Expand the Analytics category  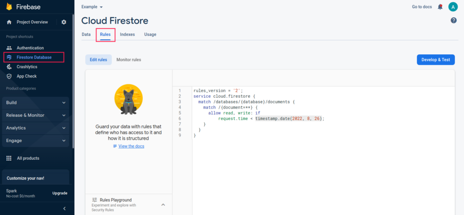[x=35, y=128]
